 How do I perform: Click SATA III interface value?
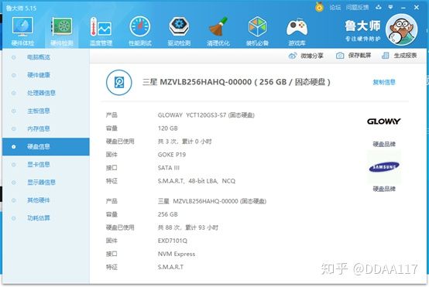(169, 168)
